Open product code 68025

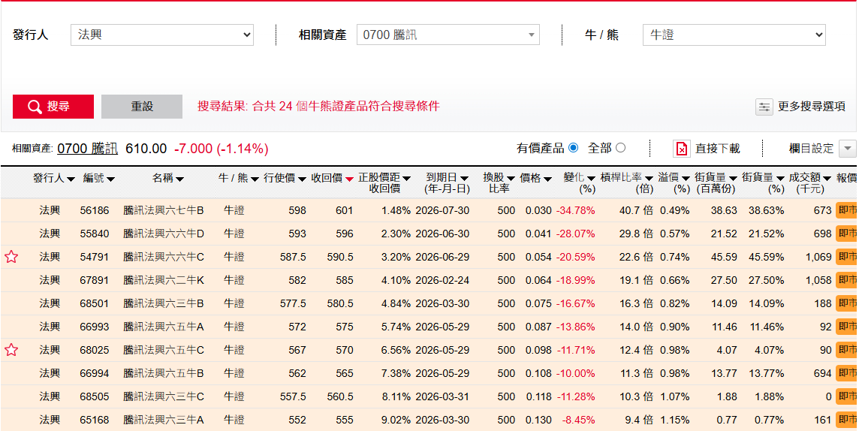pos(94,350)
